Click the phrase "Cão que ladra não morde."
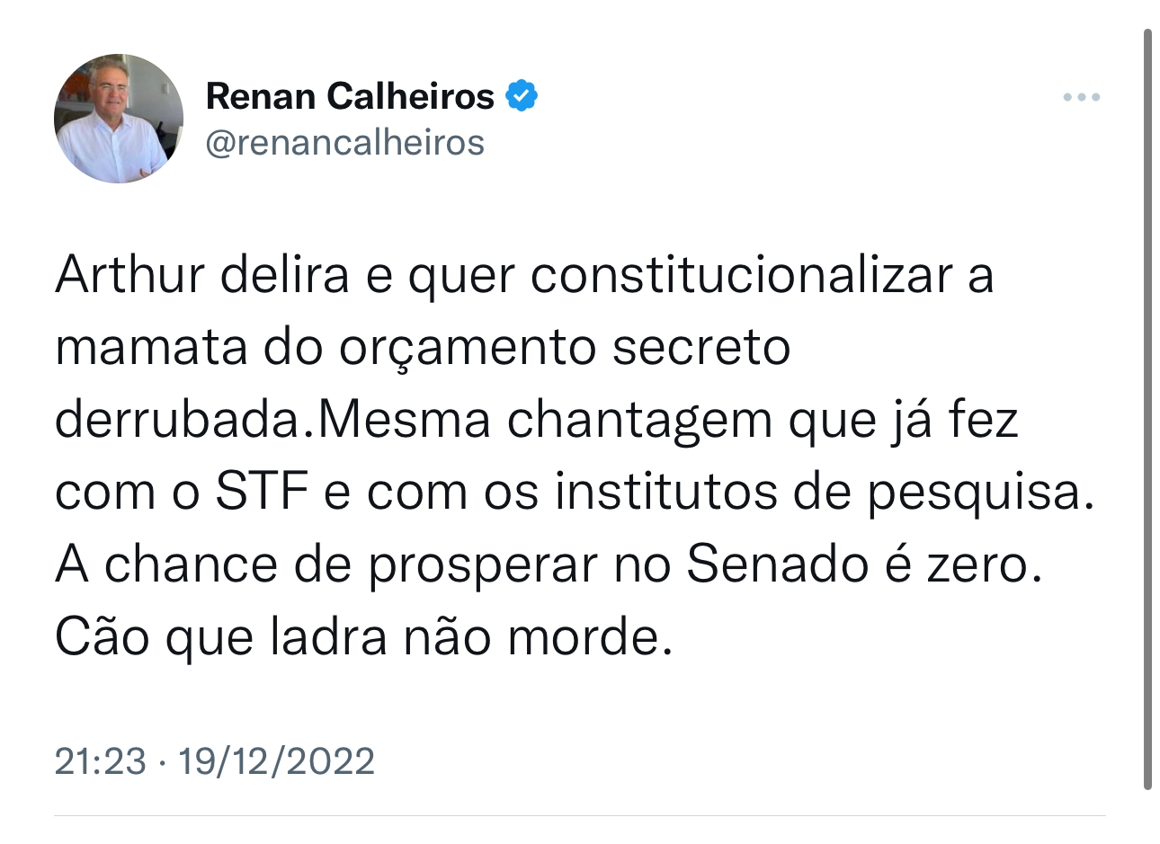The image size is (1160, 844). coord(363,637)
